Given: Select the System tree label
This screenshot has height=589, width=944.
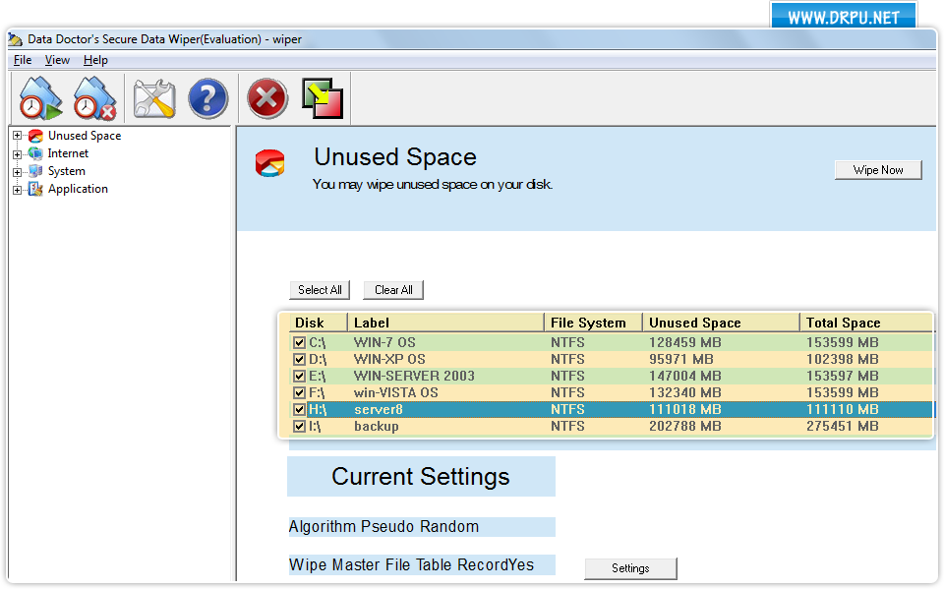Looking at the screenshot, I should tap(67, 171).
